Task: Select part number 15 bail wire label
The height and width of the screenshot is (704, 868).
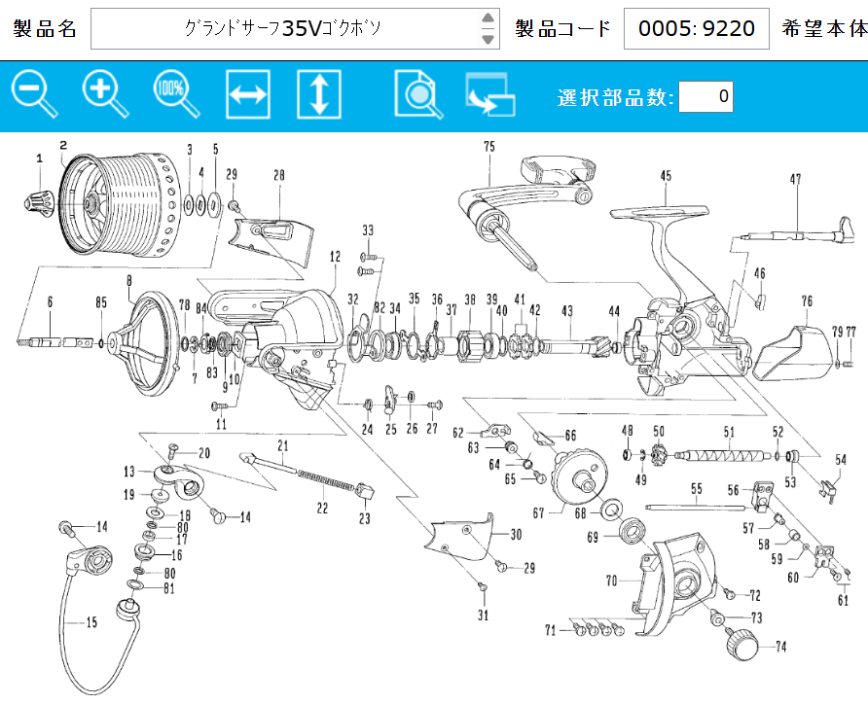Action: [x=91, y=622]
